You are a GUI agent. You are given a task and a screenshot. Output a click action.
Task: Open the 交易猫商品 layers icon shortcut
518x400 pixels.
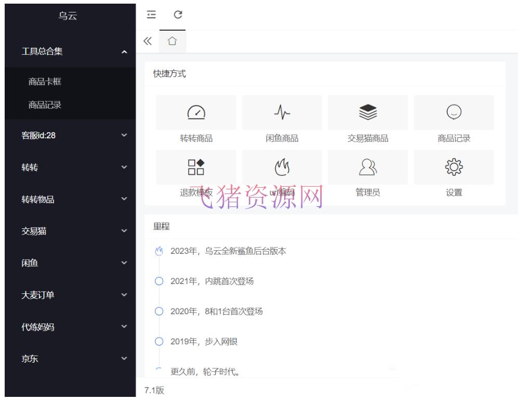(x=368, y=112)
